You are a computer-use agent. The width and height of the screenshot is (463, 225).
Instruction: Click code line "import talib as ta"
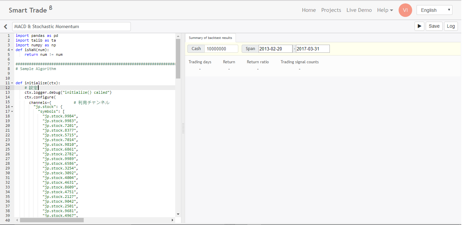[x=36, y=40]
